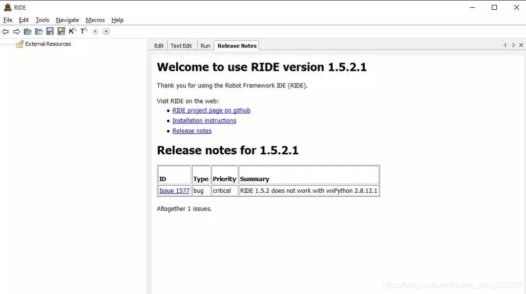Click the 'Visit RIDE on the web:' text

(x=188, y=101)
